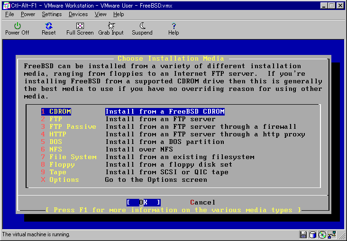This screenshot has height=241, width=347.
Task: Minimize the VMware Workstation window
Action: pyautogui.click(x=324, y=6)
